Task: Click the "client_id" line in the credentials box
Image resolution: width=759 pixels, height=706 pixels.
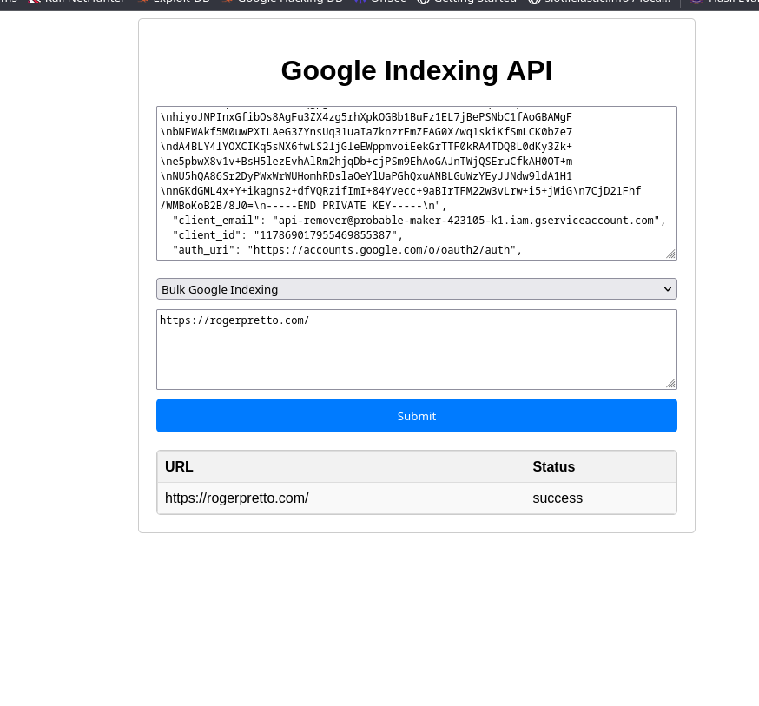Action: [x=287, y=235]
